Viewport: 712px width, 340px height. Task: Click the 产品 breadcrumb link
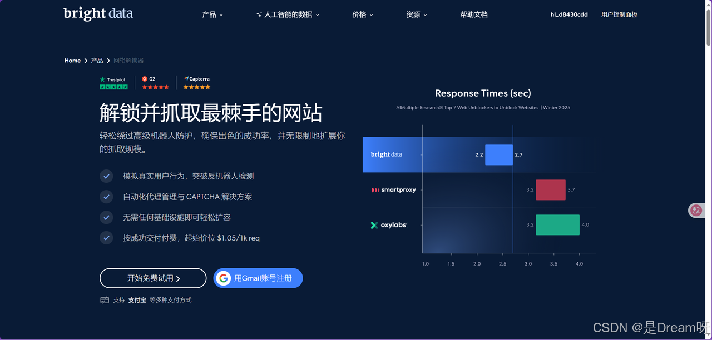point(97,61)
